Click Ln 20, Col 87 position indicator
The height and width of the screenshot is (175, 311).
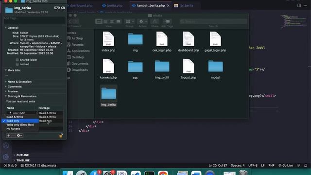pos(218,165)
